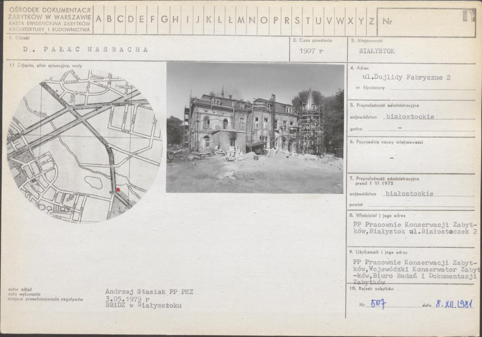Image resolution: width=482 pixels, height=337 pixels.
Task: Click the red marker on the map
Action: tap(118, 190)
